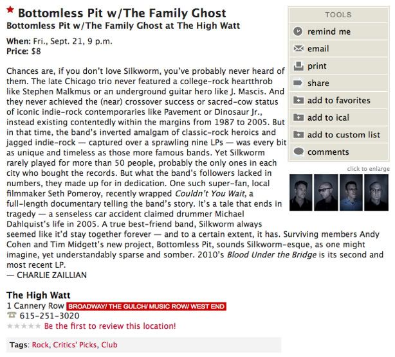Click the add to favorites icon
Screen dimensions: 395x357
(298, 100)
